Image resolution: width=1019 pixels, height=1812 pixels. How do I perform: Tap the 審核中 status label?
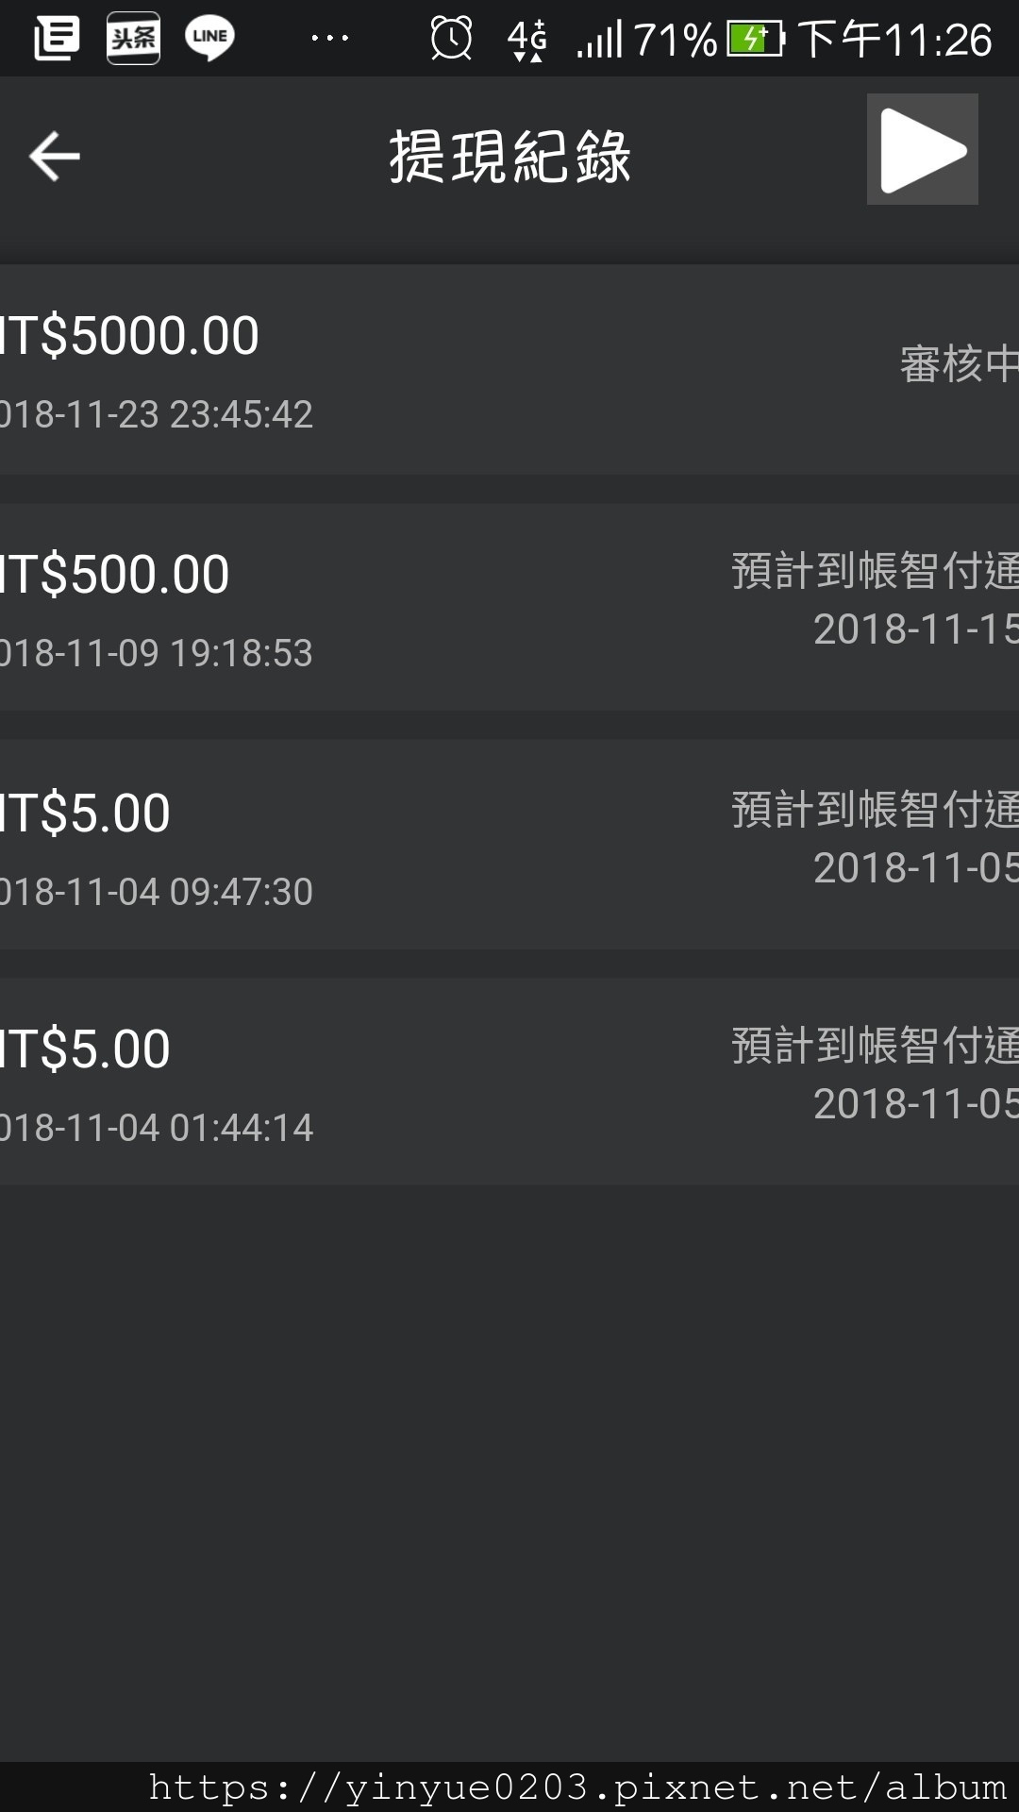point(959,364)
